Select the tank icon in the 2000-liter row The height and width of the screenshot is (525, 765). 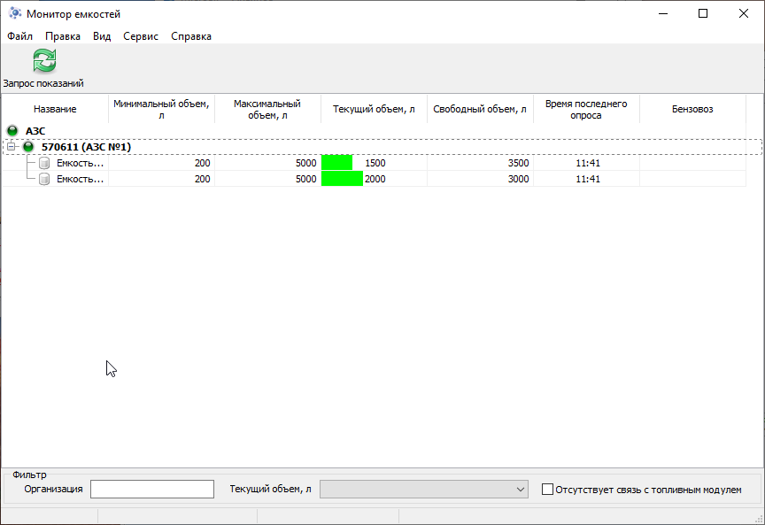[x=44, y=179]
